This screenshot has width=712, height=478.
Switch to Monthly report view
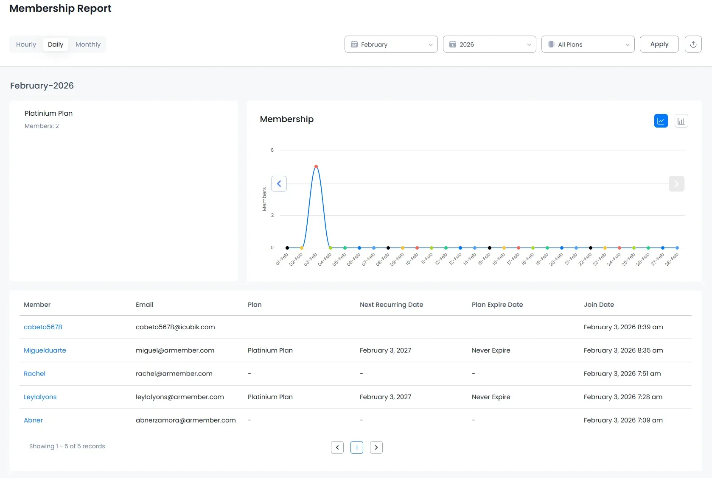pos(88,44)
